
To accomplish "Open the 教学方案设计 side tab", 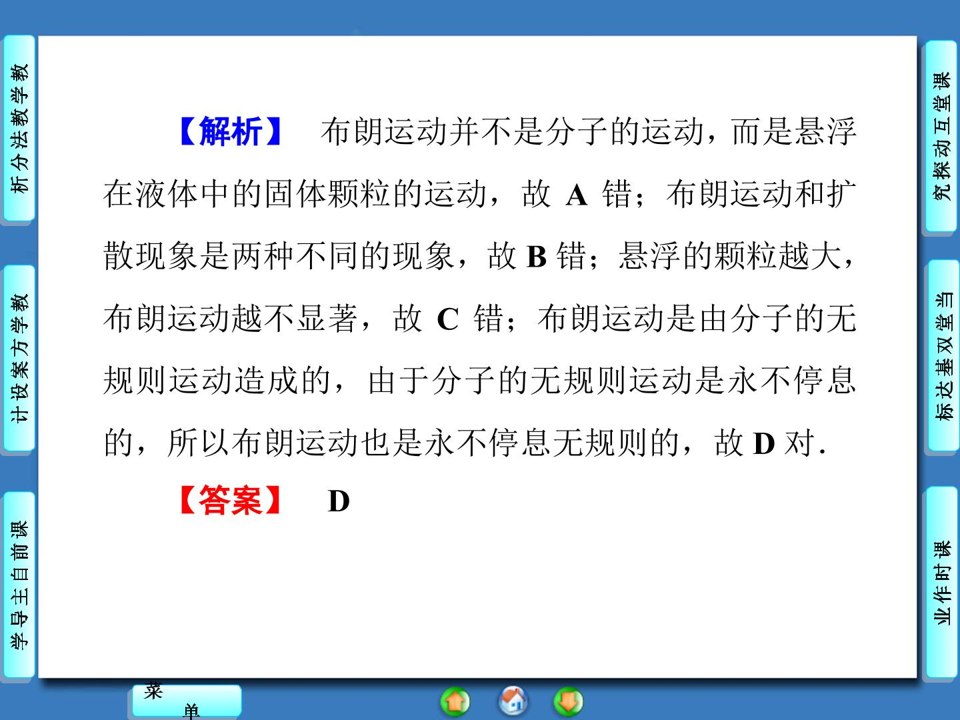I will tap(19, 357).
